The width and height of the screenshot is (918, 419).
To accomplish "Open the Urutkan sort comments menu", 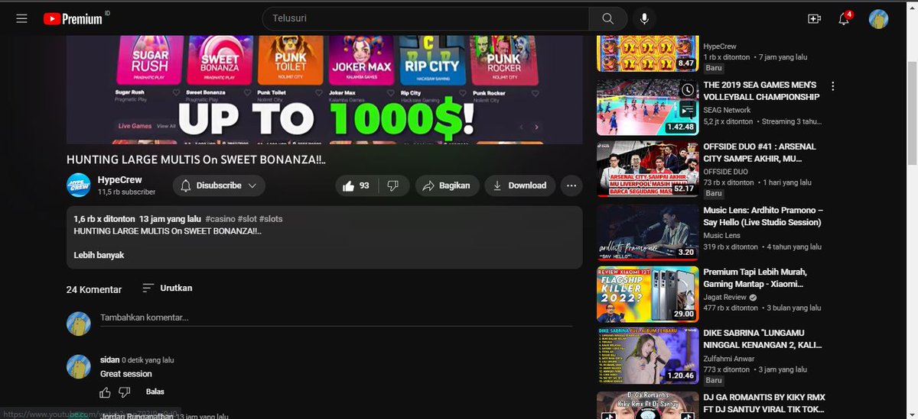I will coord(168,288).
